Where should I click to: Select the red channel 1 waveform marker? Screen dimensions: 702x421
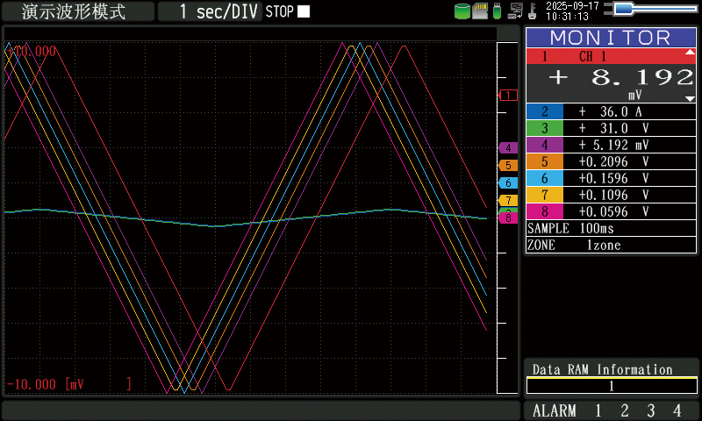(x=507, y=95)
